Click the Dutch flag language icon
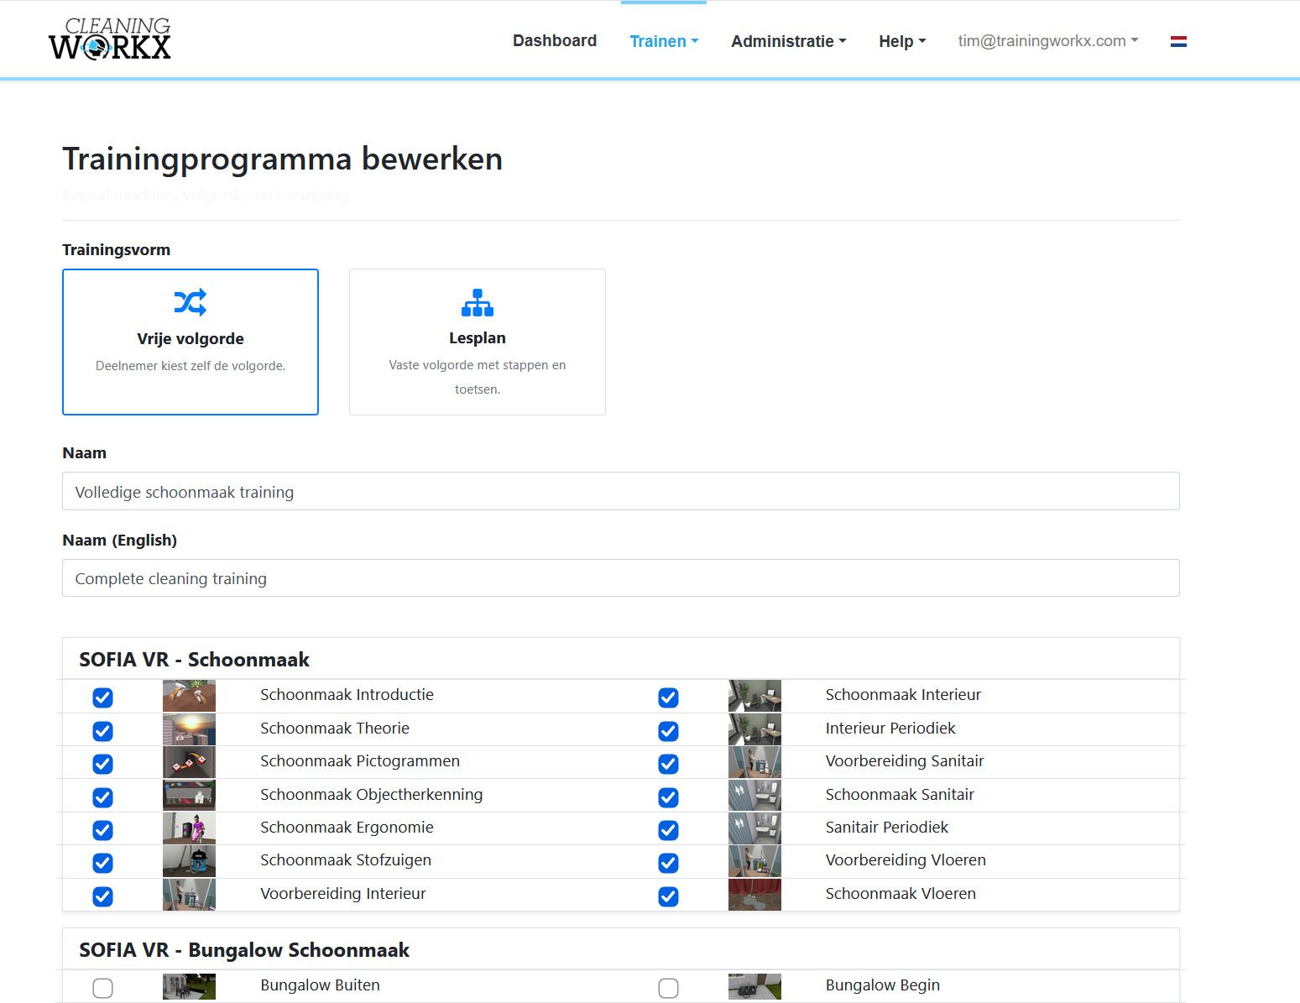The image size is (1300, 1003). pyautogui.click(x=1178, y=41)
